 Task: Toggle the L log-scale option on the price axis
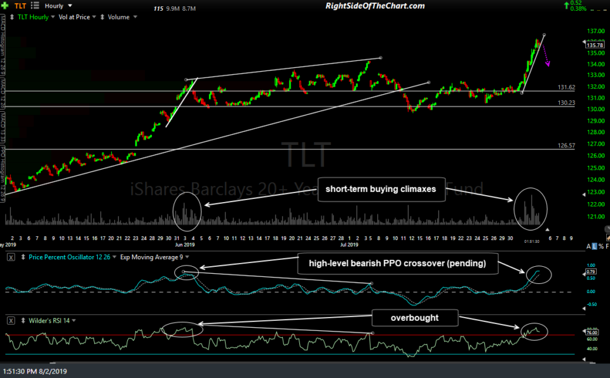[x=594, y=245]
